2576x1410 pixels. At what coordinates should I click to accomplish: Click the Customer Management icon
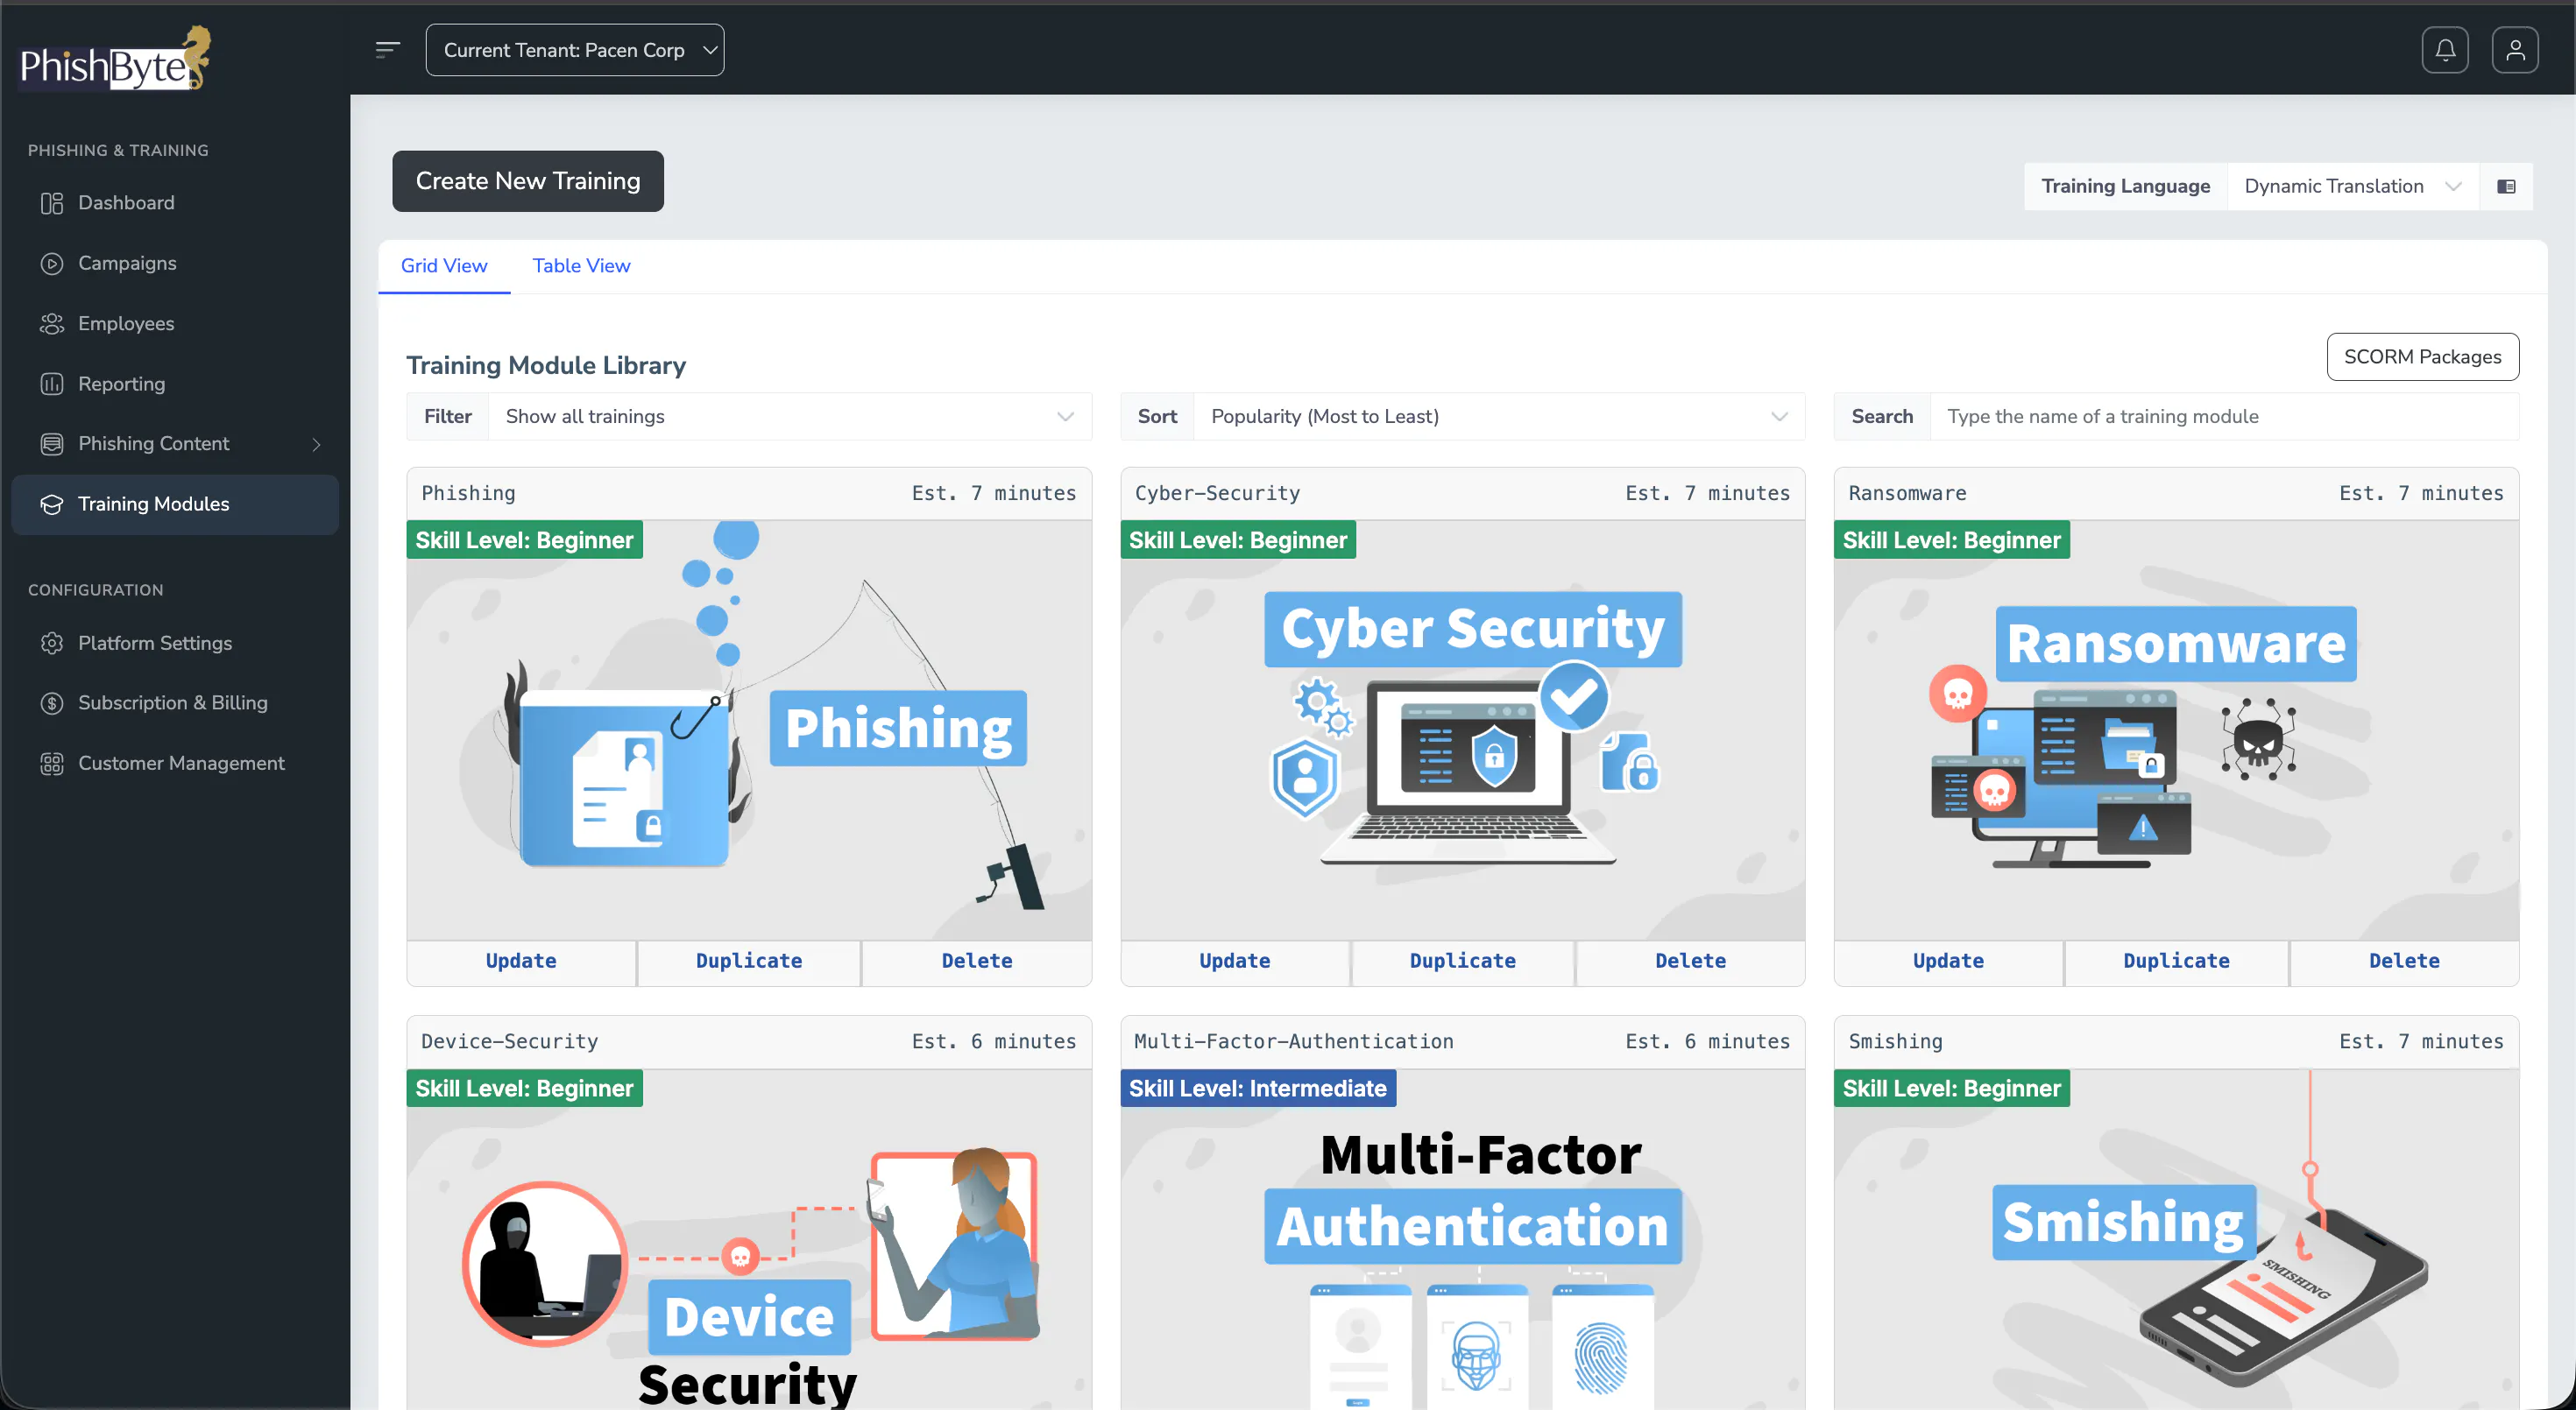[x=52, y=764]
